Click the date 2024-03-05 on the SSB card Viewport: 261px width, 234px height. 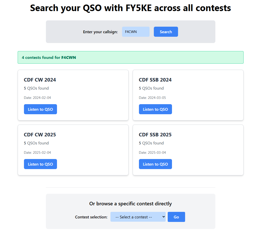[152, 98]
